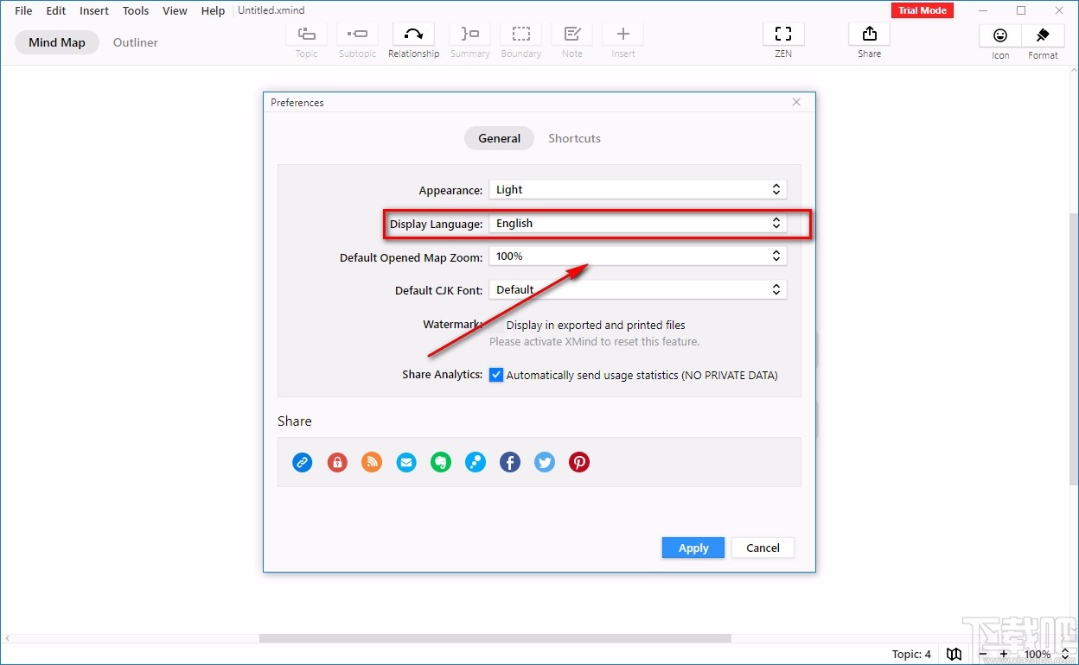
Task: Click the Topic toolbar icon
Action: coord(307,34)
